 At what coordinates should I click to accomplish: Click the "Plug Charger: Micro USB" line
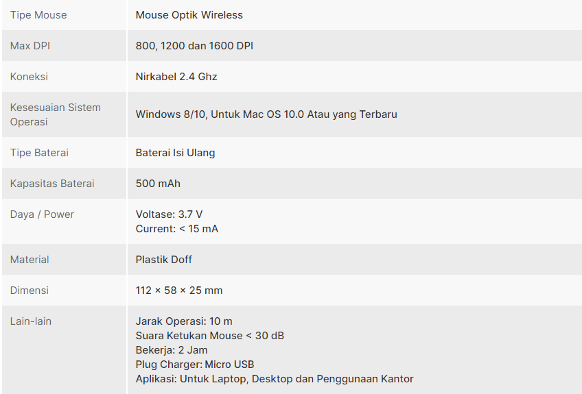point(195,365)
